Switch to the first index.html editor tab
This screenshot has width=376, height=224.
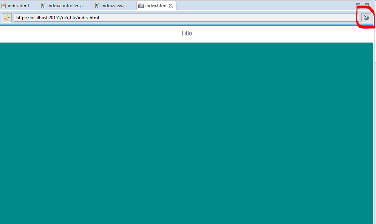tap(15, 6)
